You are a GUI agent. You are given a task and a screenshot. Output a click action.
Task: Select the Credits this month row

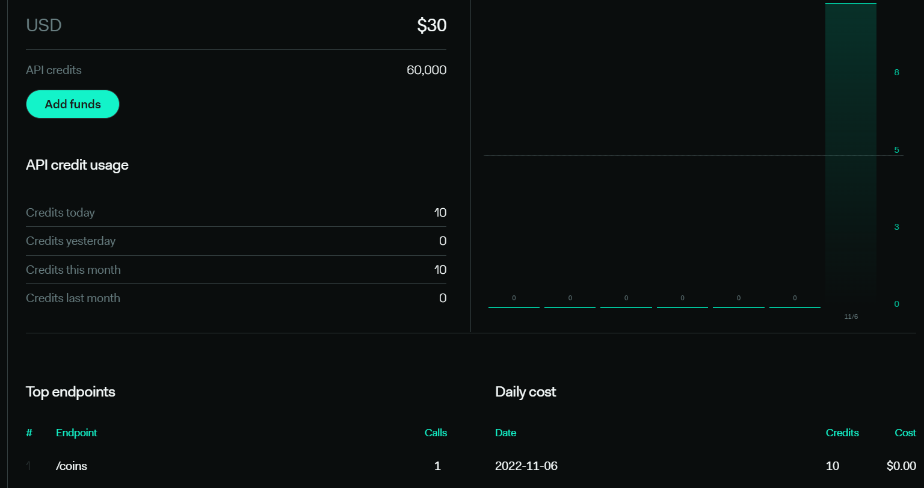pyautogui.click(x=236, y=270)
